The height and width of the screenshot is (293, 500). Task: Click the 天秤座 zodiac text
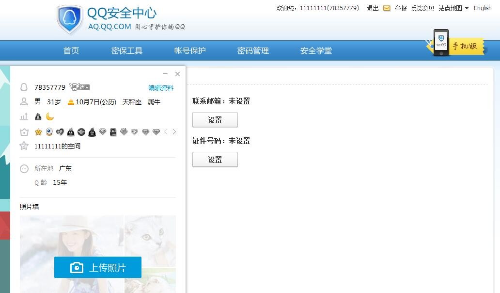pos(132,102)
